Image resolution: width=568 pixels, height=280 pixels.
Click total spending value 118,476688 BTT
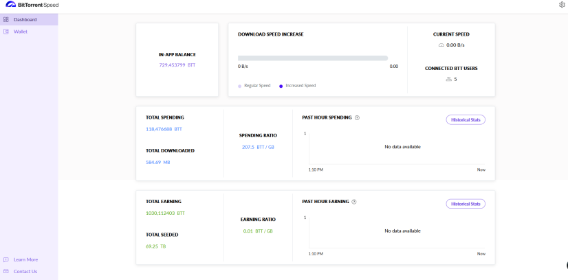click(x=164, y=129)
